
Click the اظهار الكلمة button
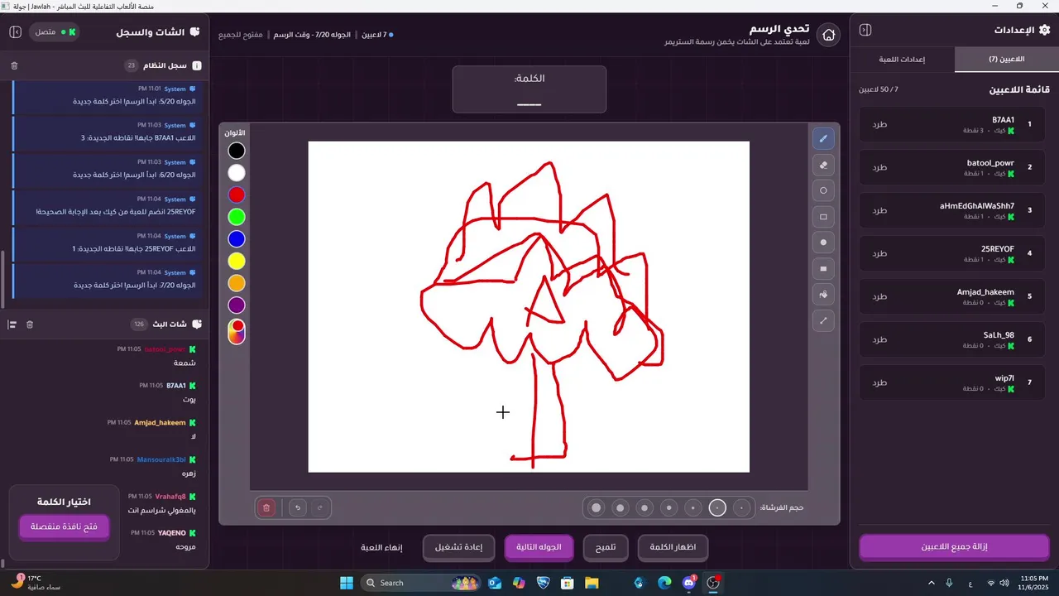point(673,547)
